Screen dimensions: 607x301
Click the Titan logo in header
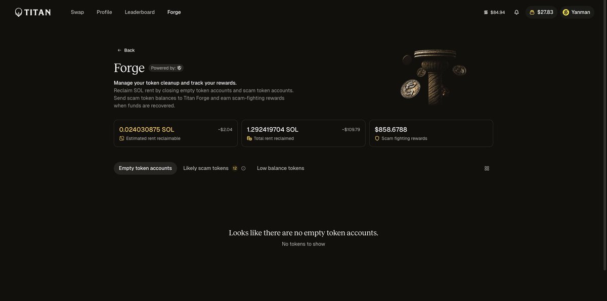click(33, 12)
